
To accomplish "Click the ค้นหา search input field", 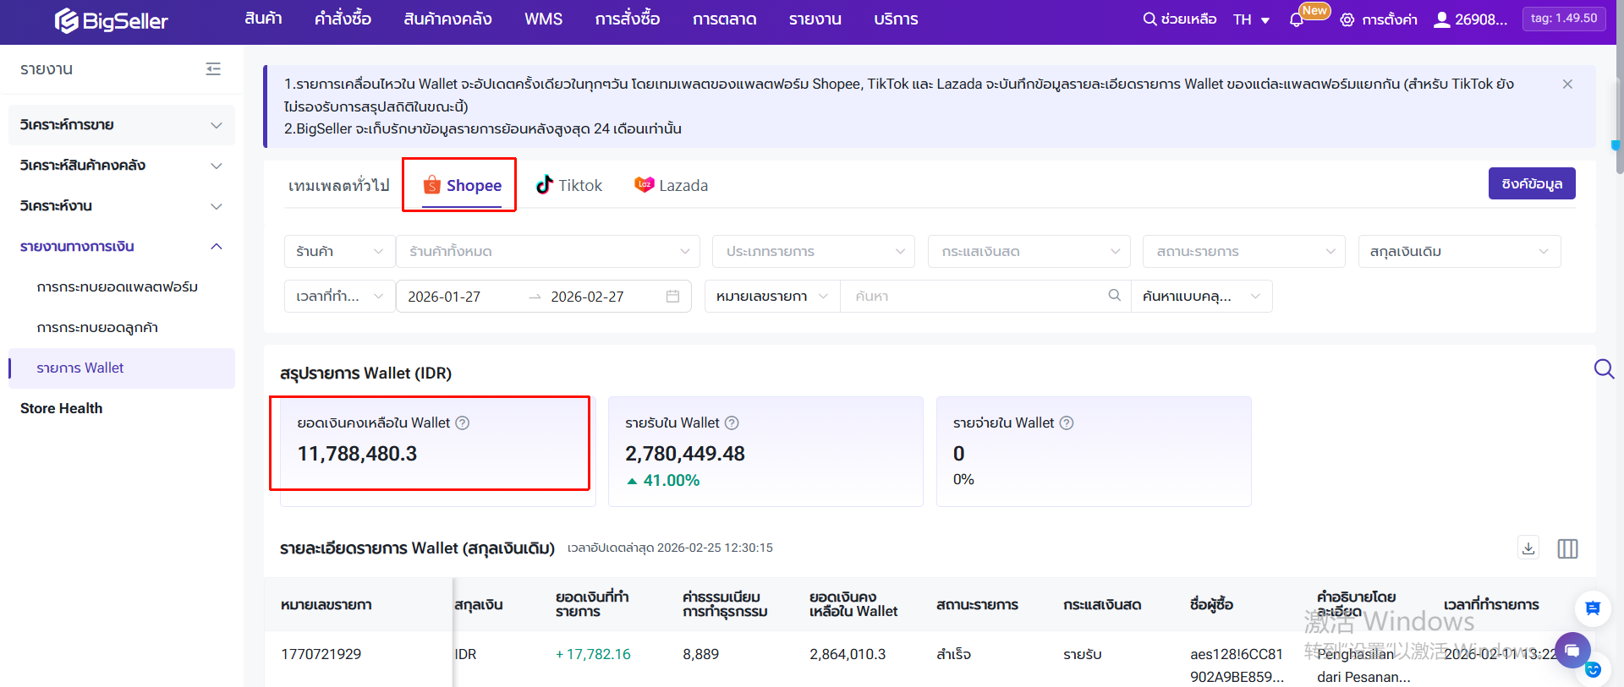I will 973,297.
